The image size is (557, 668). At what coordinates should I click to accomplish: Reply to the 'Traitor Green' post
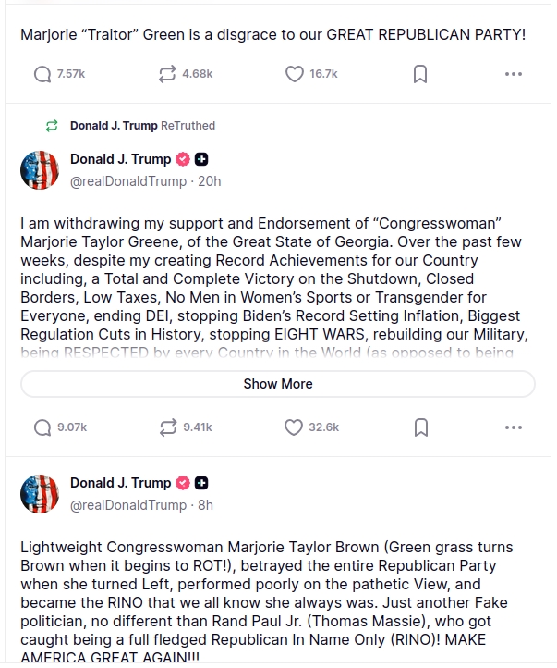[42, 74]
